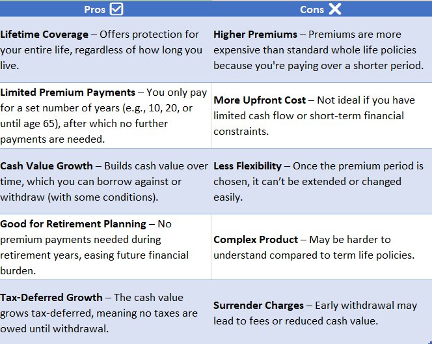Select the Surrender Charges cell
The height and width of the screenshot is (344, 432).
[321, 312]
